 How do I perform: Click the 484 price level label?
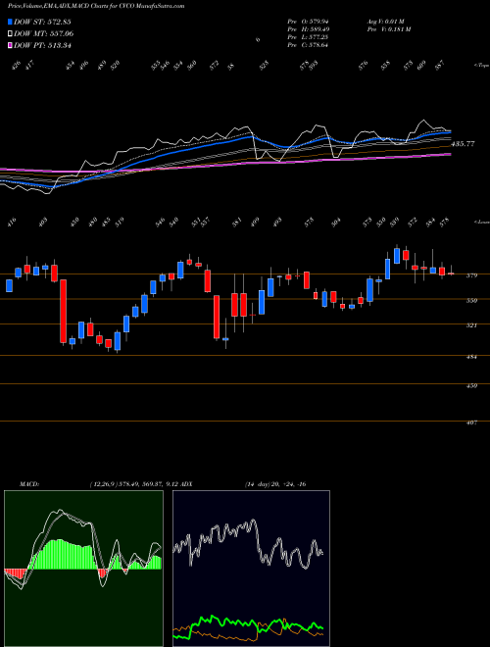(471, 357)
